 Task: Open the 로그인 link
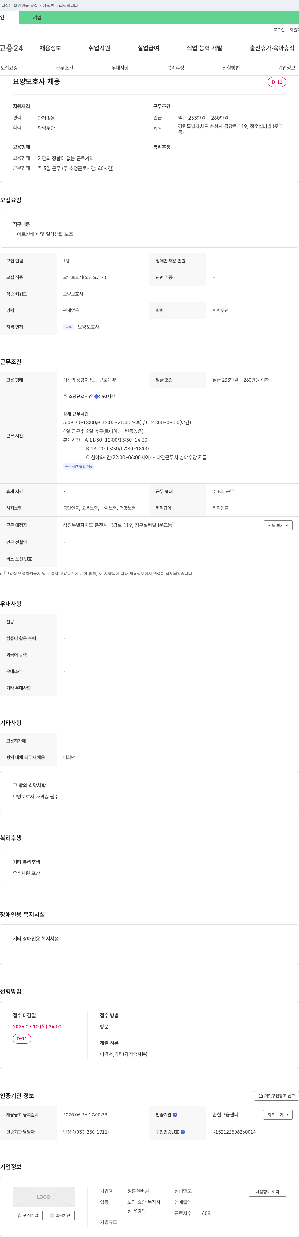(x=279, y=30)
